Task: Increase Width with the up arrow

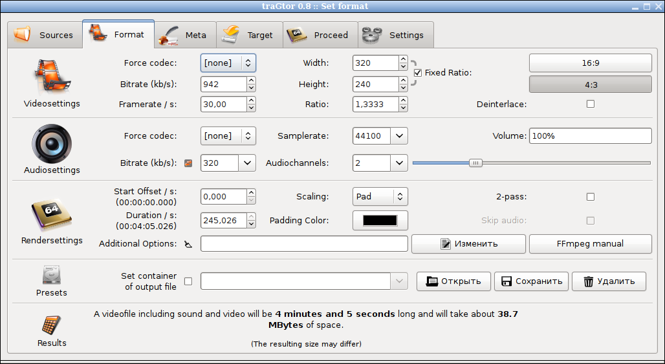Action: (x=403, y=59)
